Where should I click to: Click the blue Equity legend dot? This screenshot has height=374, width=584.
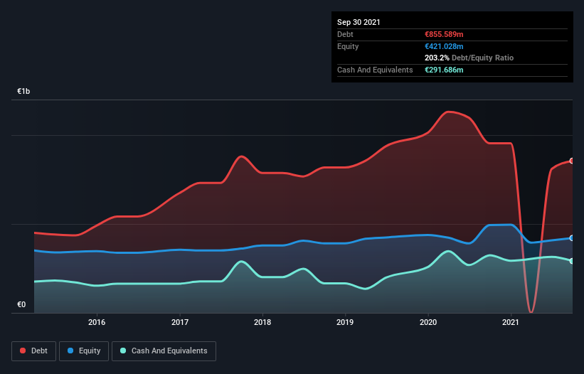70,351
